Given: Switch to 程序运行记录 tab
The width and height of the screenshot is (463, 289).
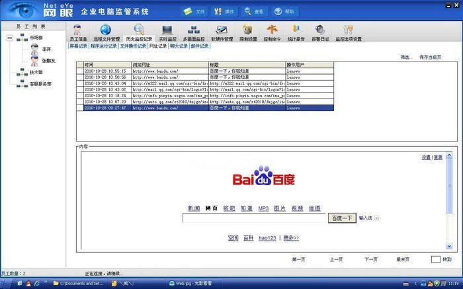Looking at the screenshot, I should (x=103, y=46).
